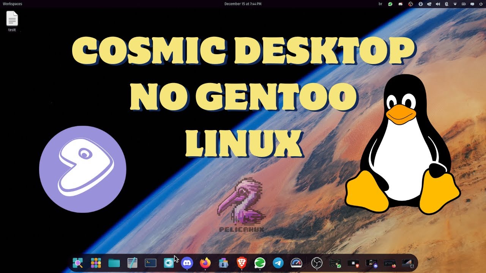The height and width of the screenshot is (273, 486).
Task: Open sound volume applet in panel
Action: (438, 4)
